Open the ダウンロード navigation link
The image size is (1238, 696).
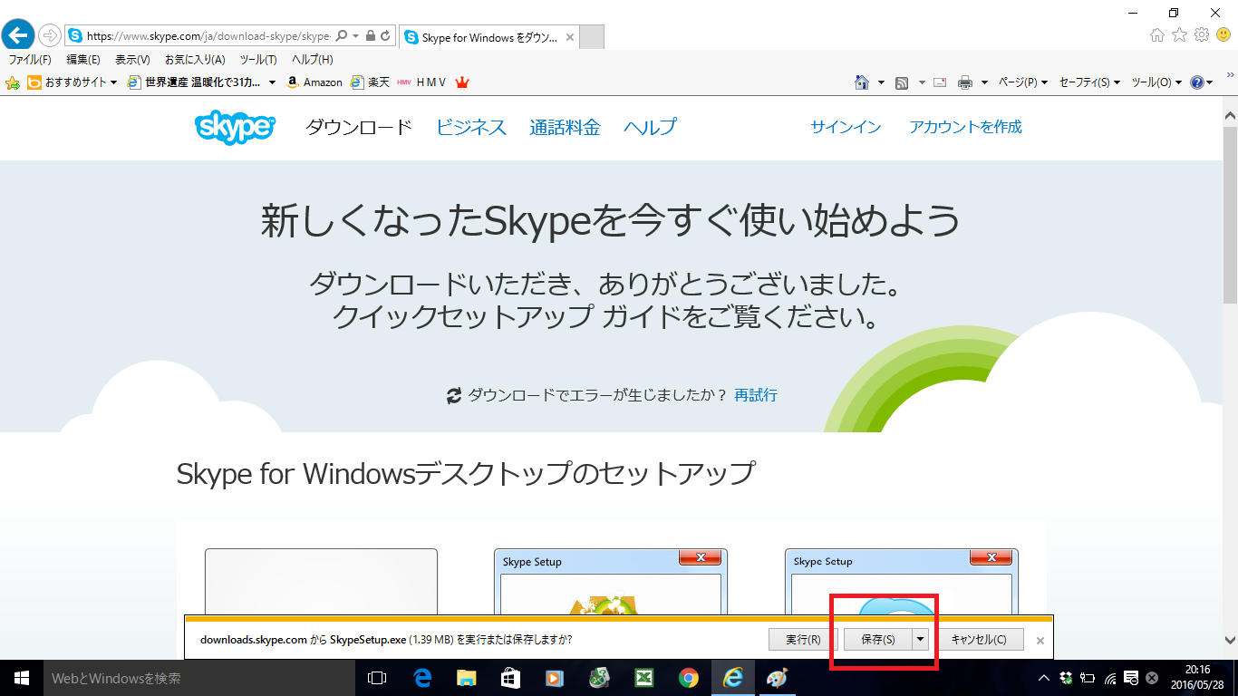pos(358,128)
